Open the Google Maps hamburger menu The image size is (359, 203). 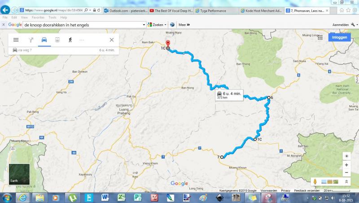[16, 40]
